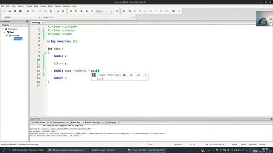This screenshot has height=153, width=273.
Task: Click the Rebuild icon
Action: (x=87, y=11)
